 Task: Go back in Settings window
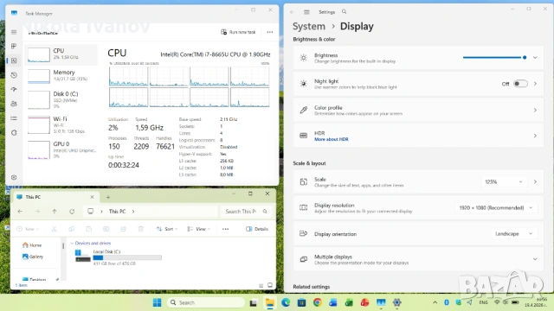293,12
